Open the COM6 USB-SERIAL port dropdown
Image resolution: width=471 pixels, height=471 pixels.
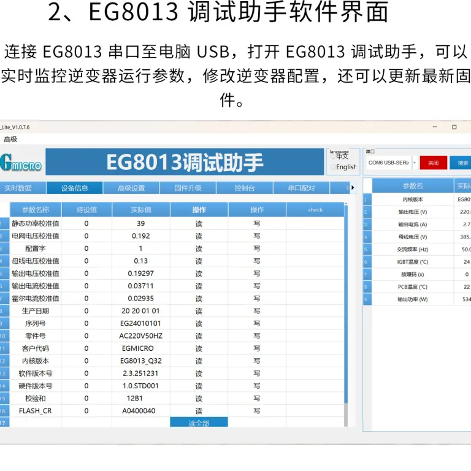tap(415, 163)
